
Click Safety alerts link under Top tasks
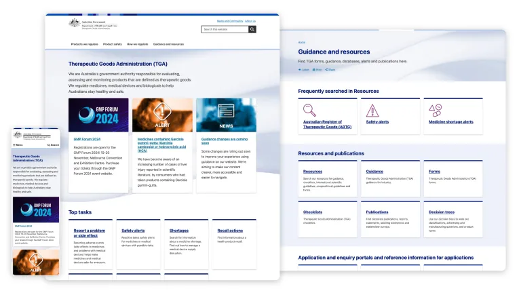[x=133, y=231]
